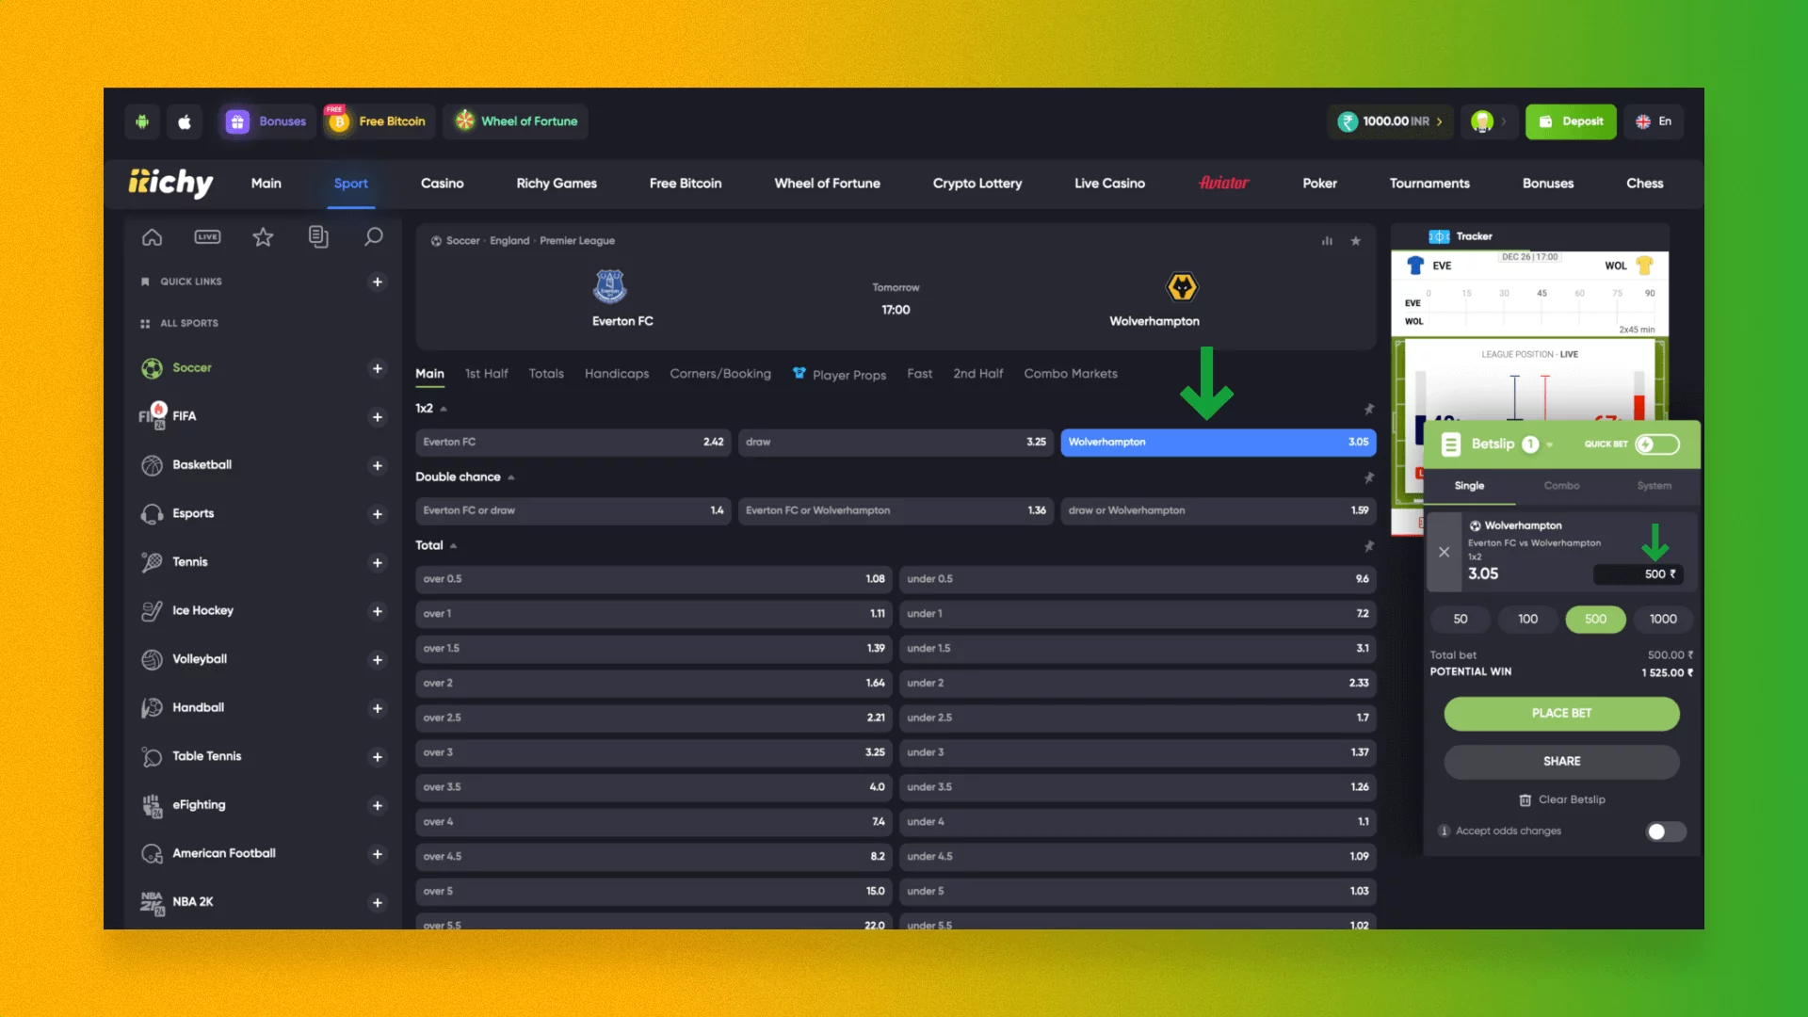The width and height of the screenshot is (1808, 1017).
Task: Switch to the Handicaps tab
Action: (x=616, y=374)
